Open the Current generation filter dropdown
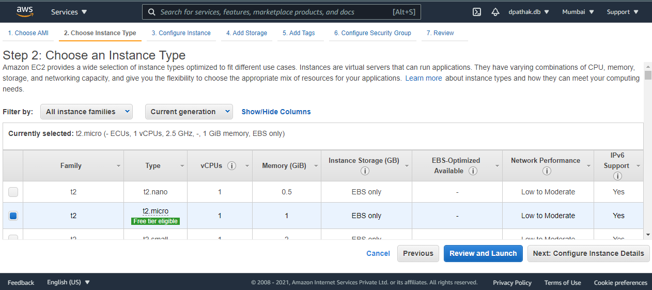The height and width of the screenshot is (290, 652). click(189, 112)
